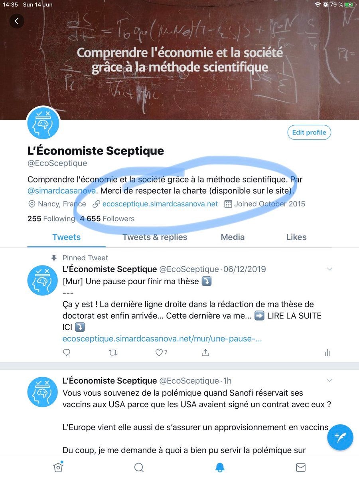
Task: Retweet the pinned thesis tweet
Action: click(113, 352)
